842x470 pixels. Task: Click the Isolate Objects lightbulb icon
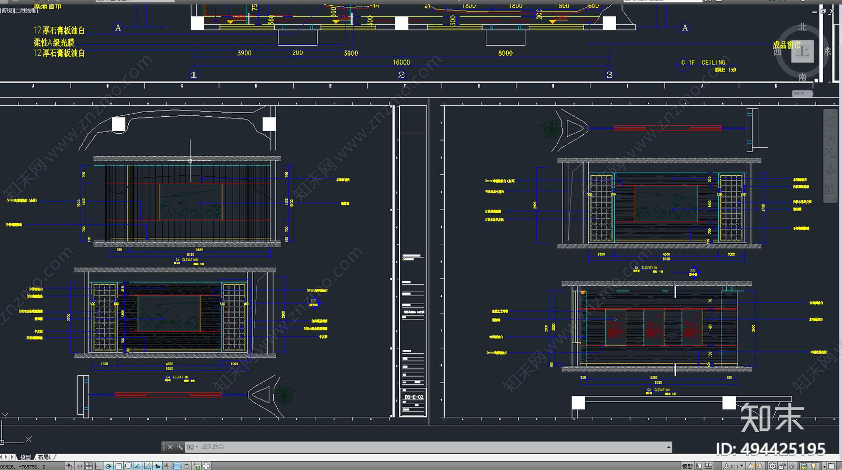[814, 466]
